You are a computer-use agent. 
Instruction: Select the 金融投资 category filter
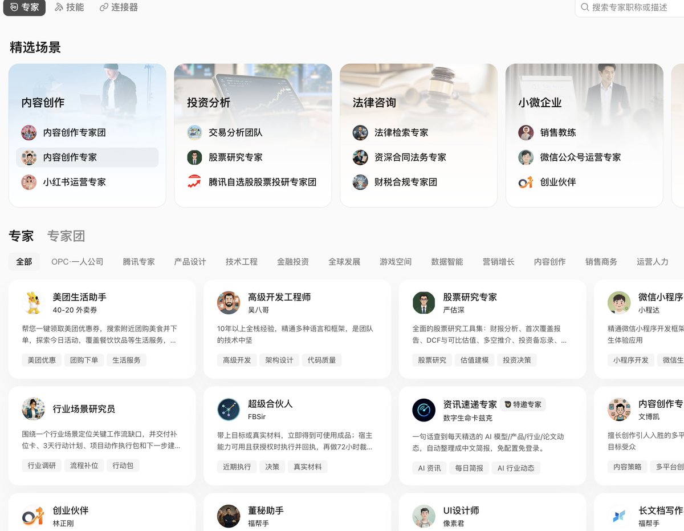293,262
